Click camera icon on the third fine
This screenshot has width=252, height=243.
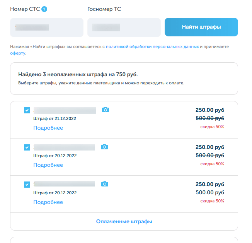104,184
